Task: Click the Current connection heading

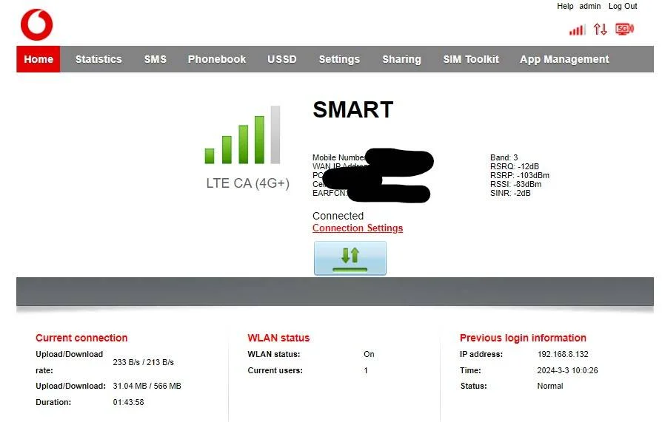Action: (81, 338)
